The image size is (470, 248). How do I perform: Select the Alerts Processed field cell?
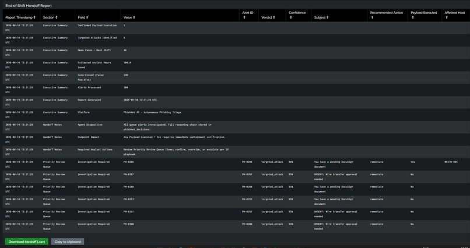(89, 87)
